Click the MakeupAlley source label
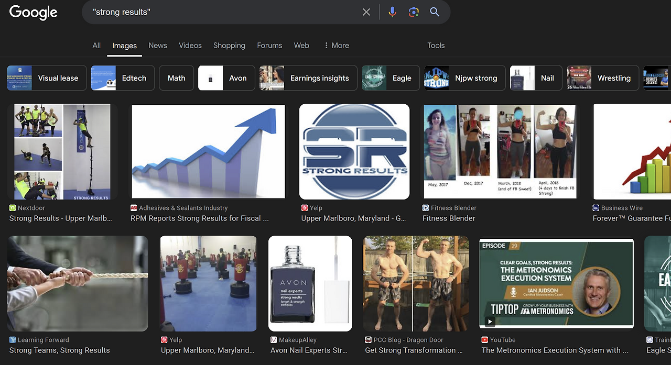This screenshot has height=365, width=671. click(x=298, y=340)
